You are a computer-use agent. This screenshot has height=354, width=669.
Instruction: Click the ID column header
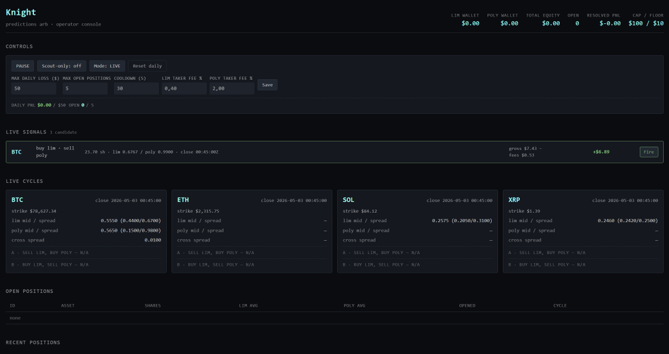coord(12,305)
